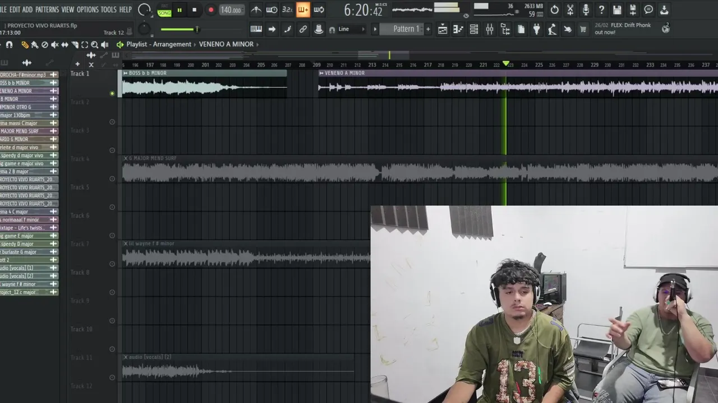Open the EDIT menu
Viewport: 718px width, 403px height.
point(15,10)
